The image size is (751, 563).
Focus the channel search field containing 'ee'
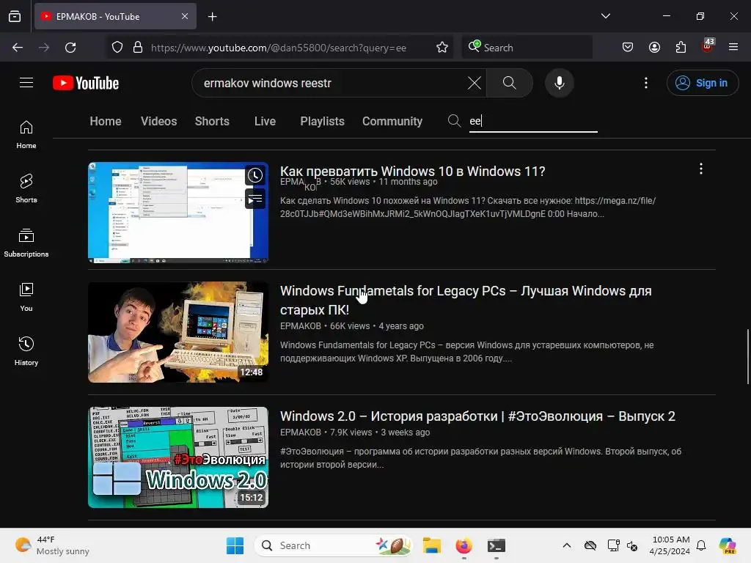533,121
